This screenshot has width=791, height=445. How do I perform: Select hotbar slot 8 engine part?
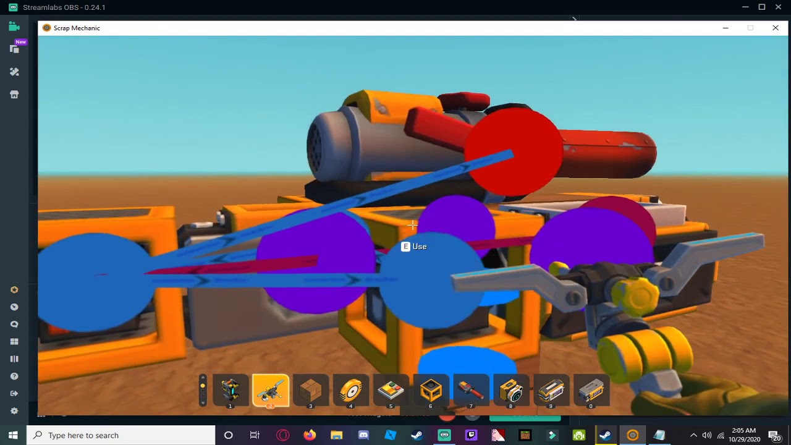pyautogui.click(x=511, y=391)
